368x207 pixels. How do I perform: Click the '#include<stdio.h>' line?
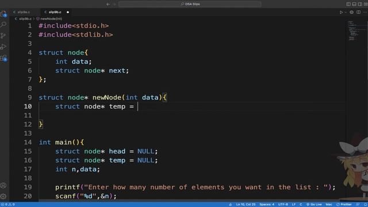[x=74, y=26]
